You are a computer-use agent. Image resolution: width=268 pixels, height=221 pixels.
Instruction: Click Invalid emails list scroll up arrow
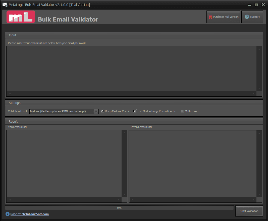(x=259, y=133)
